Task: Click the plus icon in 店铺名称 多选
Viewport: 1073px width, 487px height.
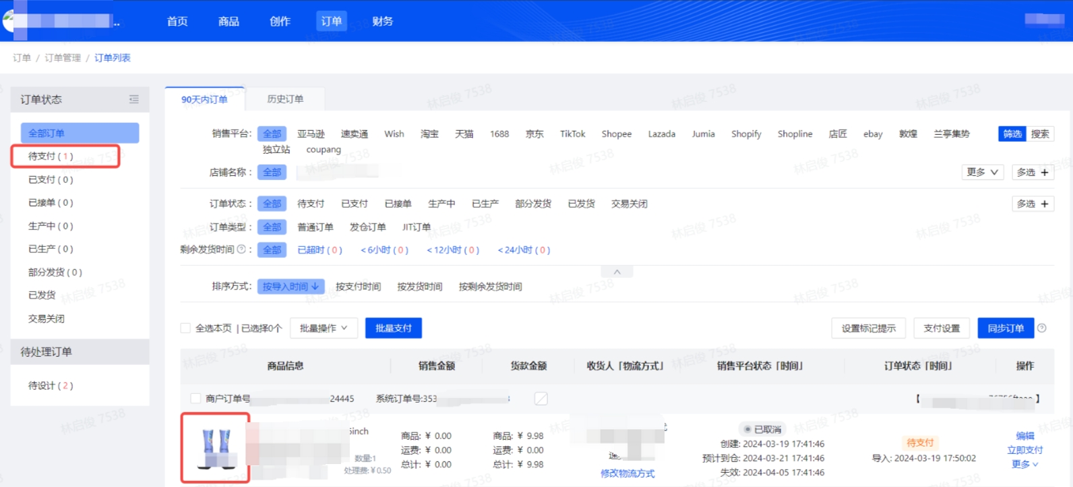Action: (1045, 173)
